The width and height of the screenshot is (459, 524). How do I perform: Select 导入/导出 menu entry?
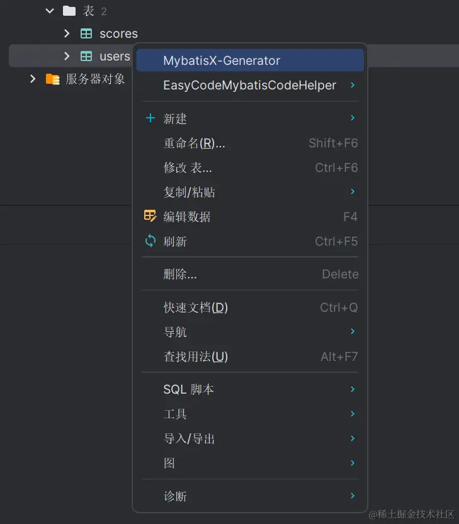coord(250,438)
